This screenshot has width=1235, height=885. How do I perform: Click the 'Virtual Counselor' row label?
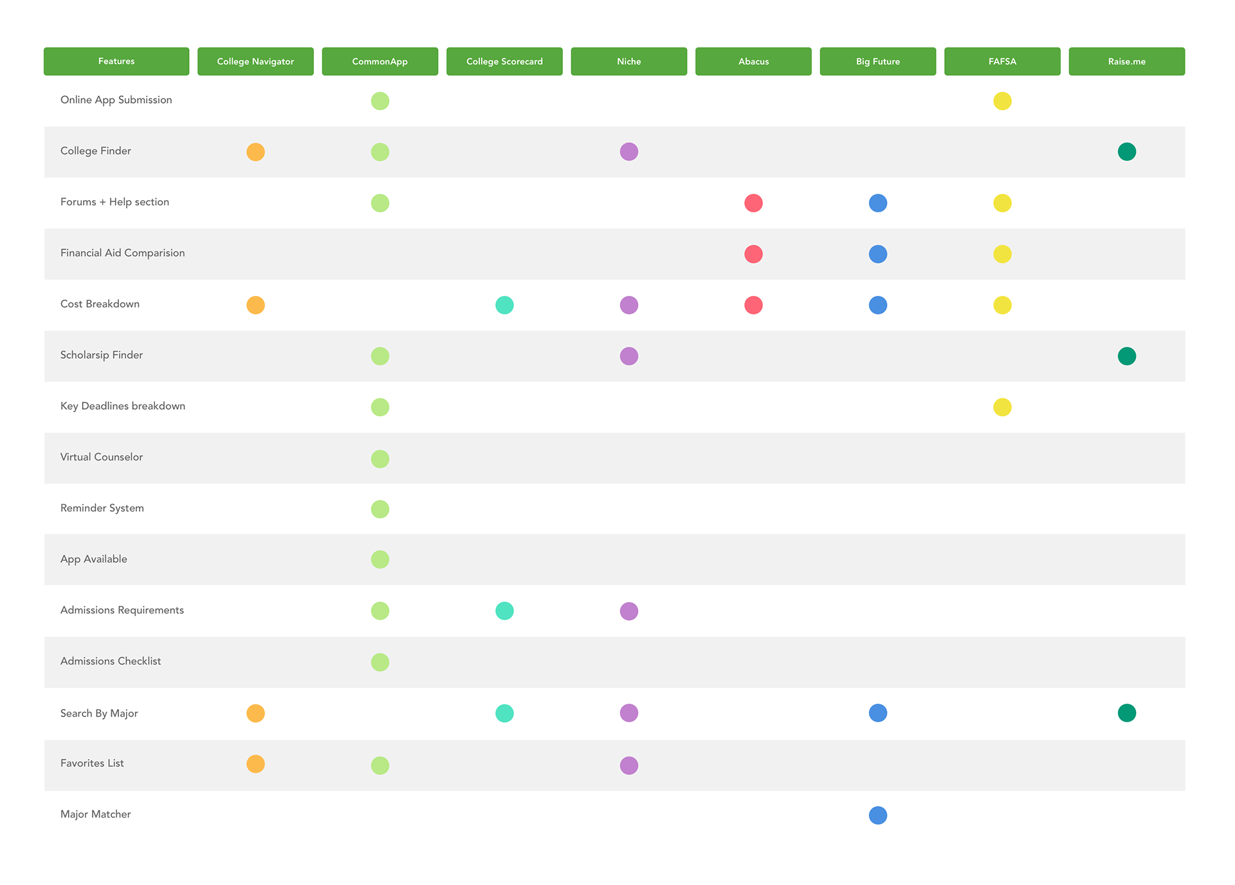[x=102, y=457]
